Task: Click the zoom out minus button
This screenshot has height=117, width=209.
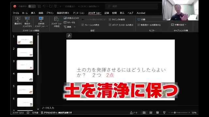Action: [x=169, y=113]
